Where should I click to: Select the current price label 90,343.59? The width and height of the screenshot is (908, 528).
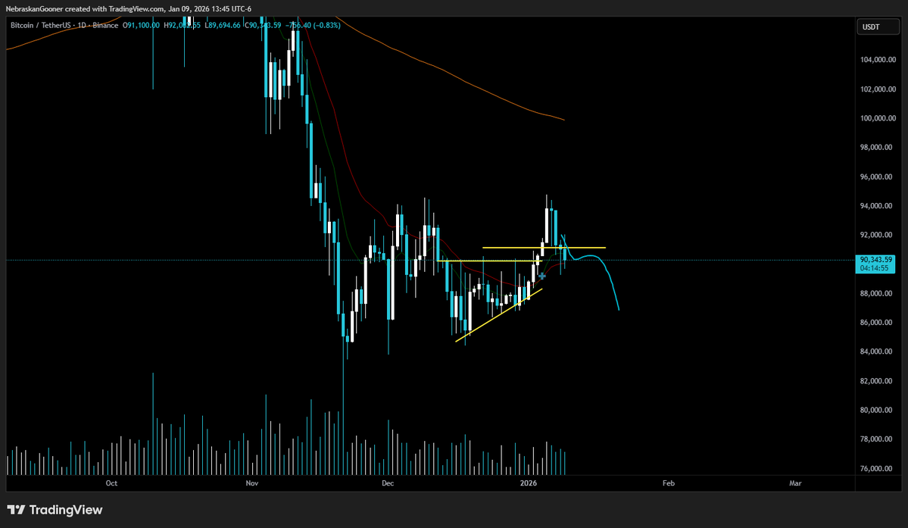click(x=875, y=259)
